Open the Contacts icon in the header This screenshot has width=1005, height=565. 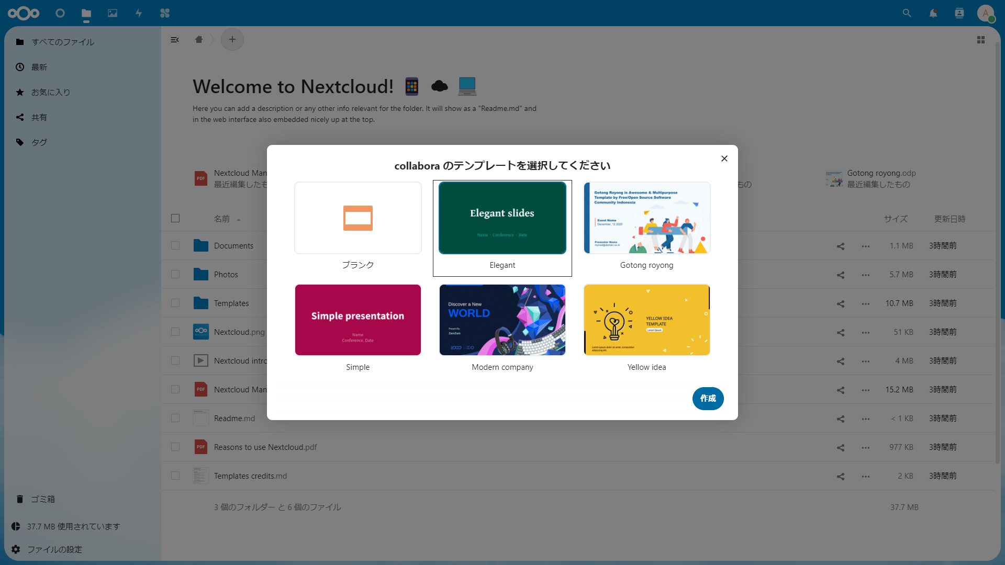point(959,13)
